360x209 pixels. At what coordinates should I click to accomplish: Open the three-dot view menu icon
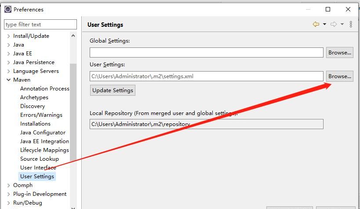coord(351,25)
